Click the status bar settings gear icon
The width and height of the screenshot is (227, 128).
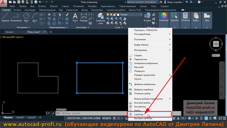(x=189, y=118)
